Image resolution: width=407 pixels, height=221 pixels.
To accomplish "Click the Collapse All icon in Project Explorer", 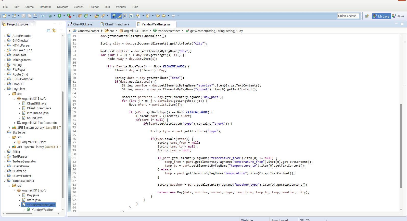I will 48,31.
